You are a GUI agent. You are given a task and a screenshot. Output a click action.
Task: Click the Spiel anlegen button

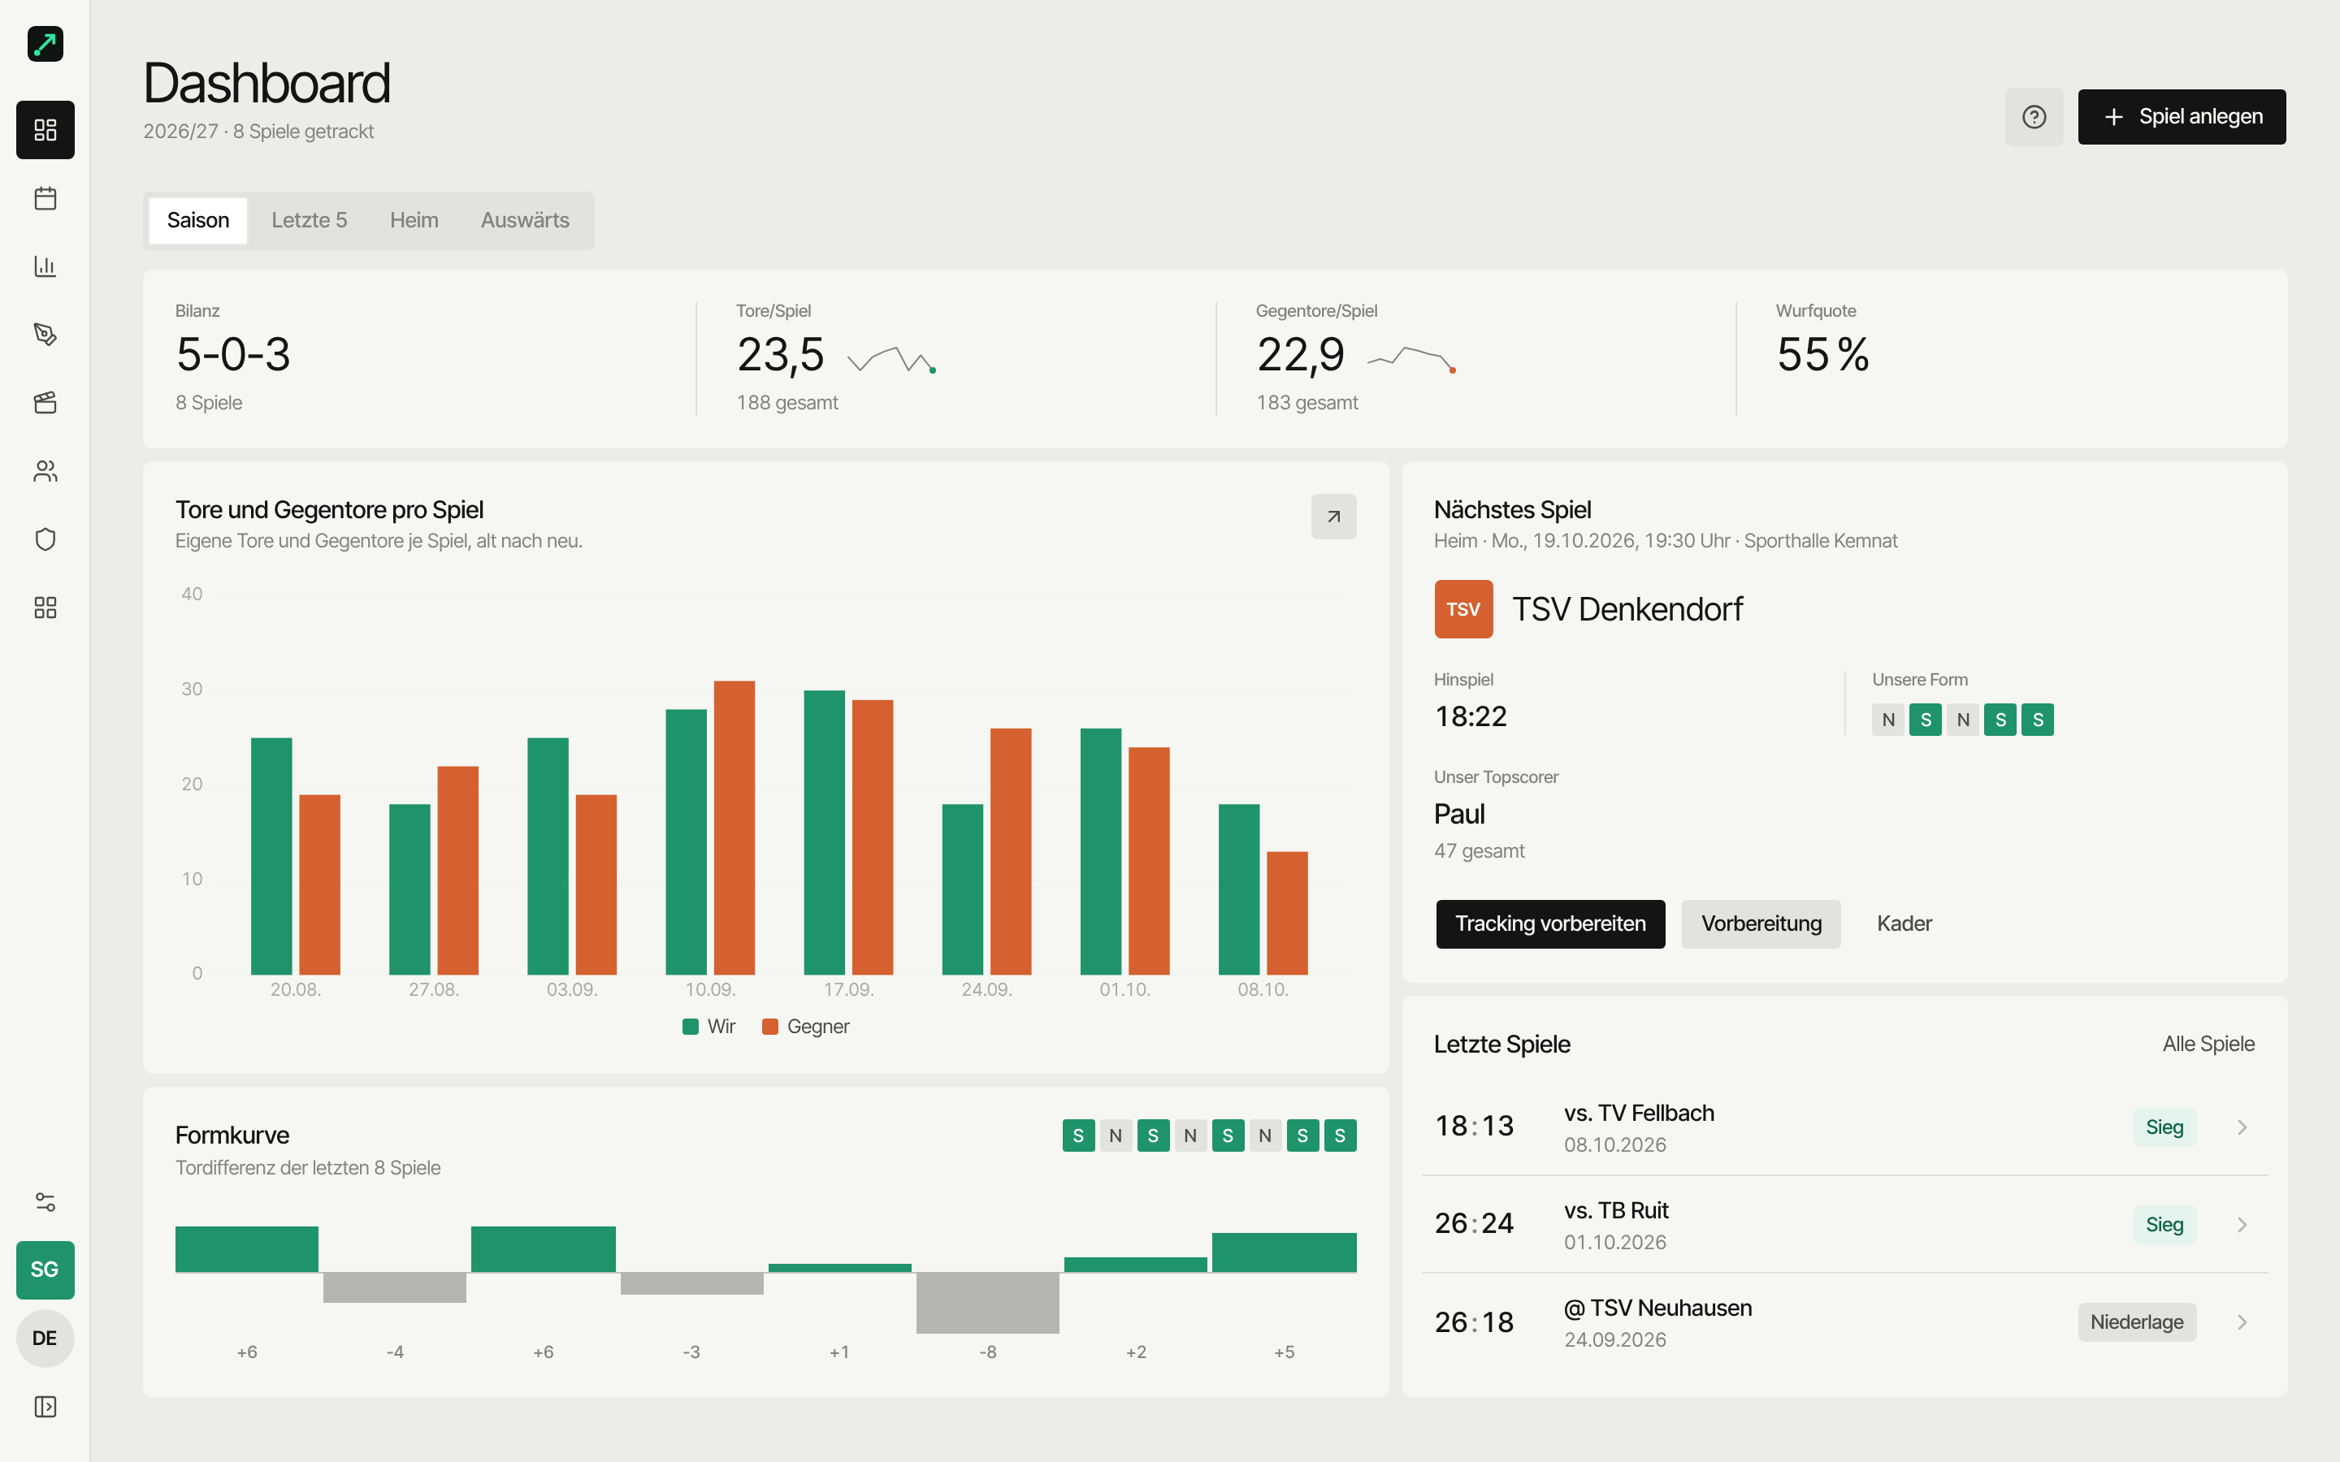click(2182, 117)
